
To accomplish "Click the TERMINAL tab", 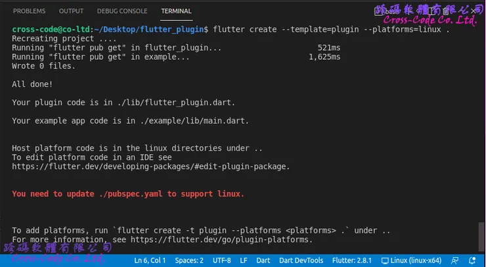I will click(x=176, y=11).
